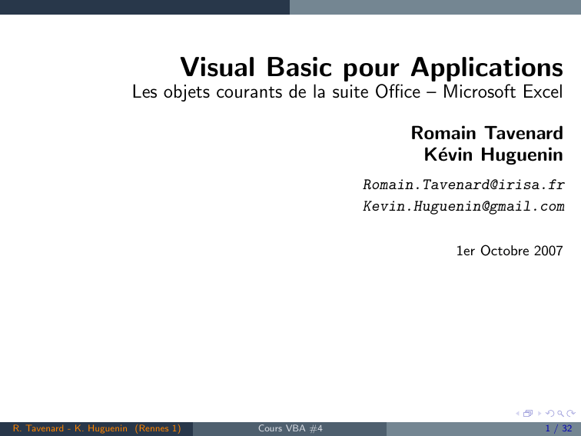Select subtitle Les objets courants de la suite Office
The width and height of the screenshot is (581, 436).
coord(277,92)
